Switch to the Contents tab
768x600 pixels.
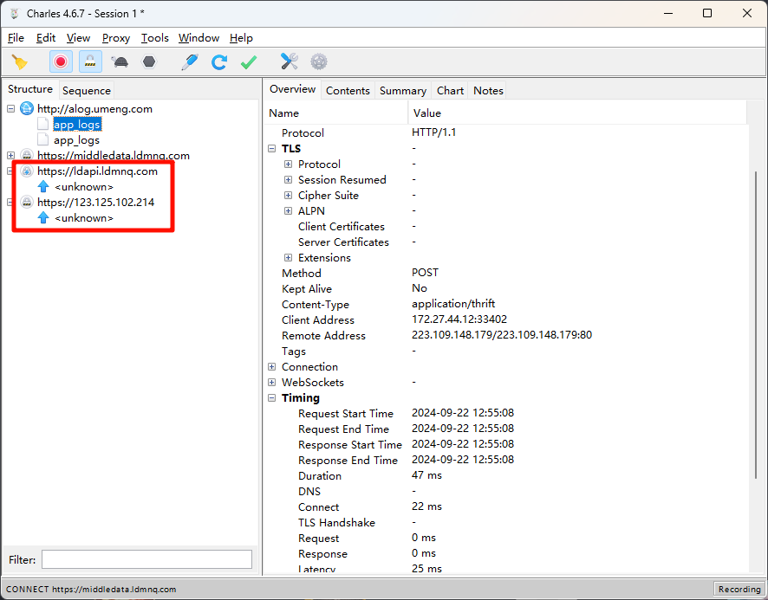click(x=348, y=91)
